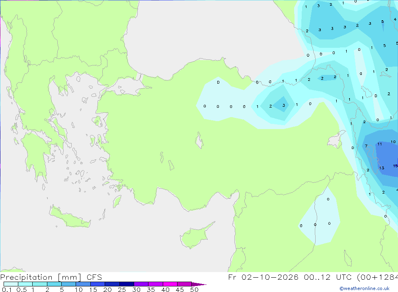Select the 10–15 mm legend swatch

[83, 284]
